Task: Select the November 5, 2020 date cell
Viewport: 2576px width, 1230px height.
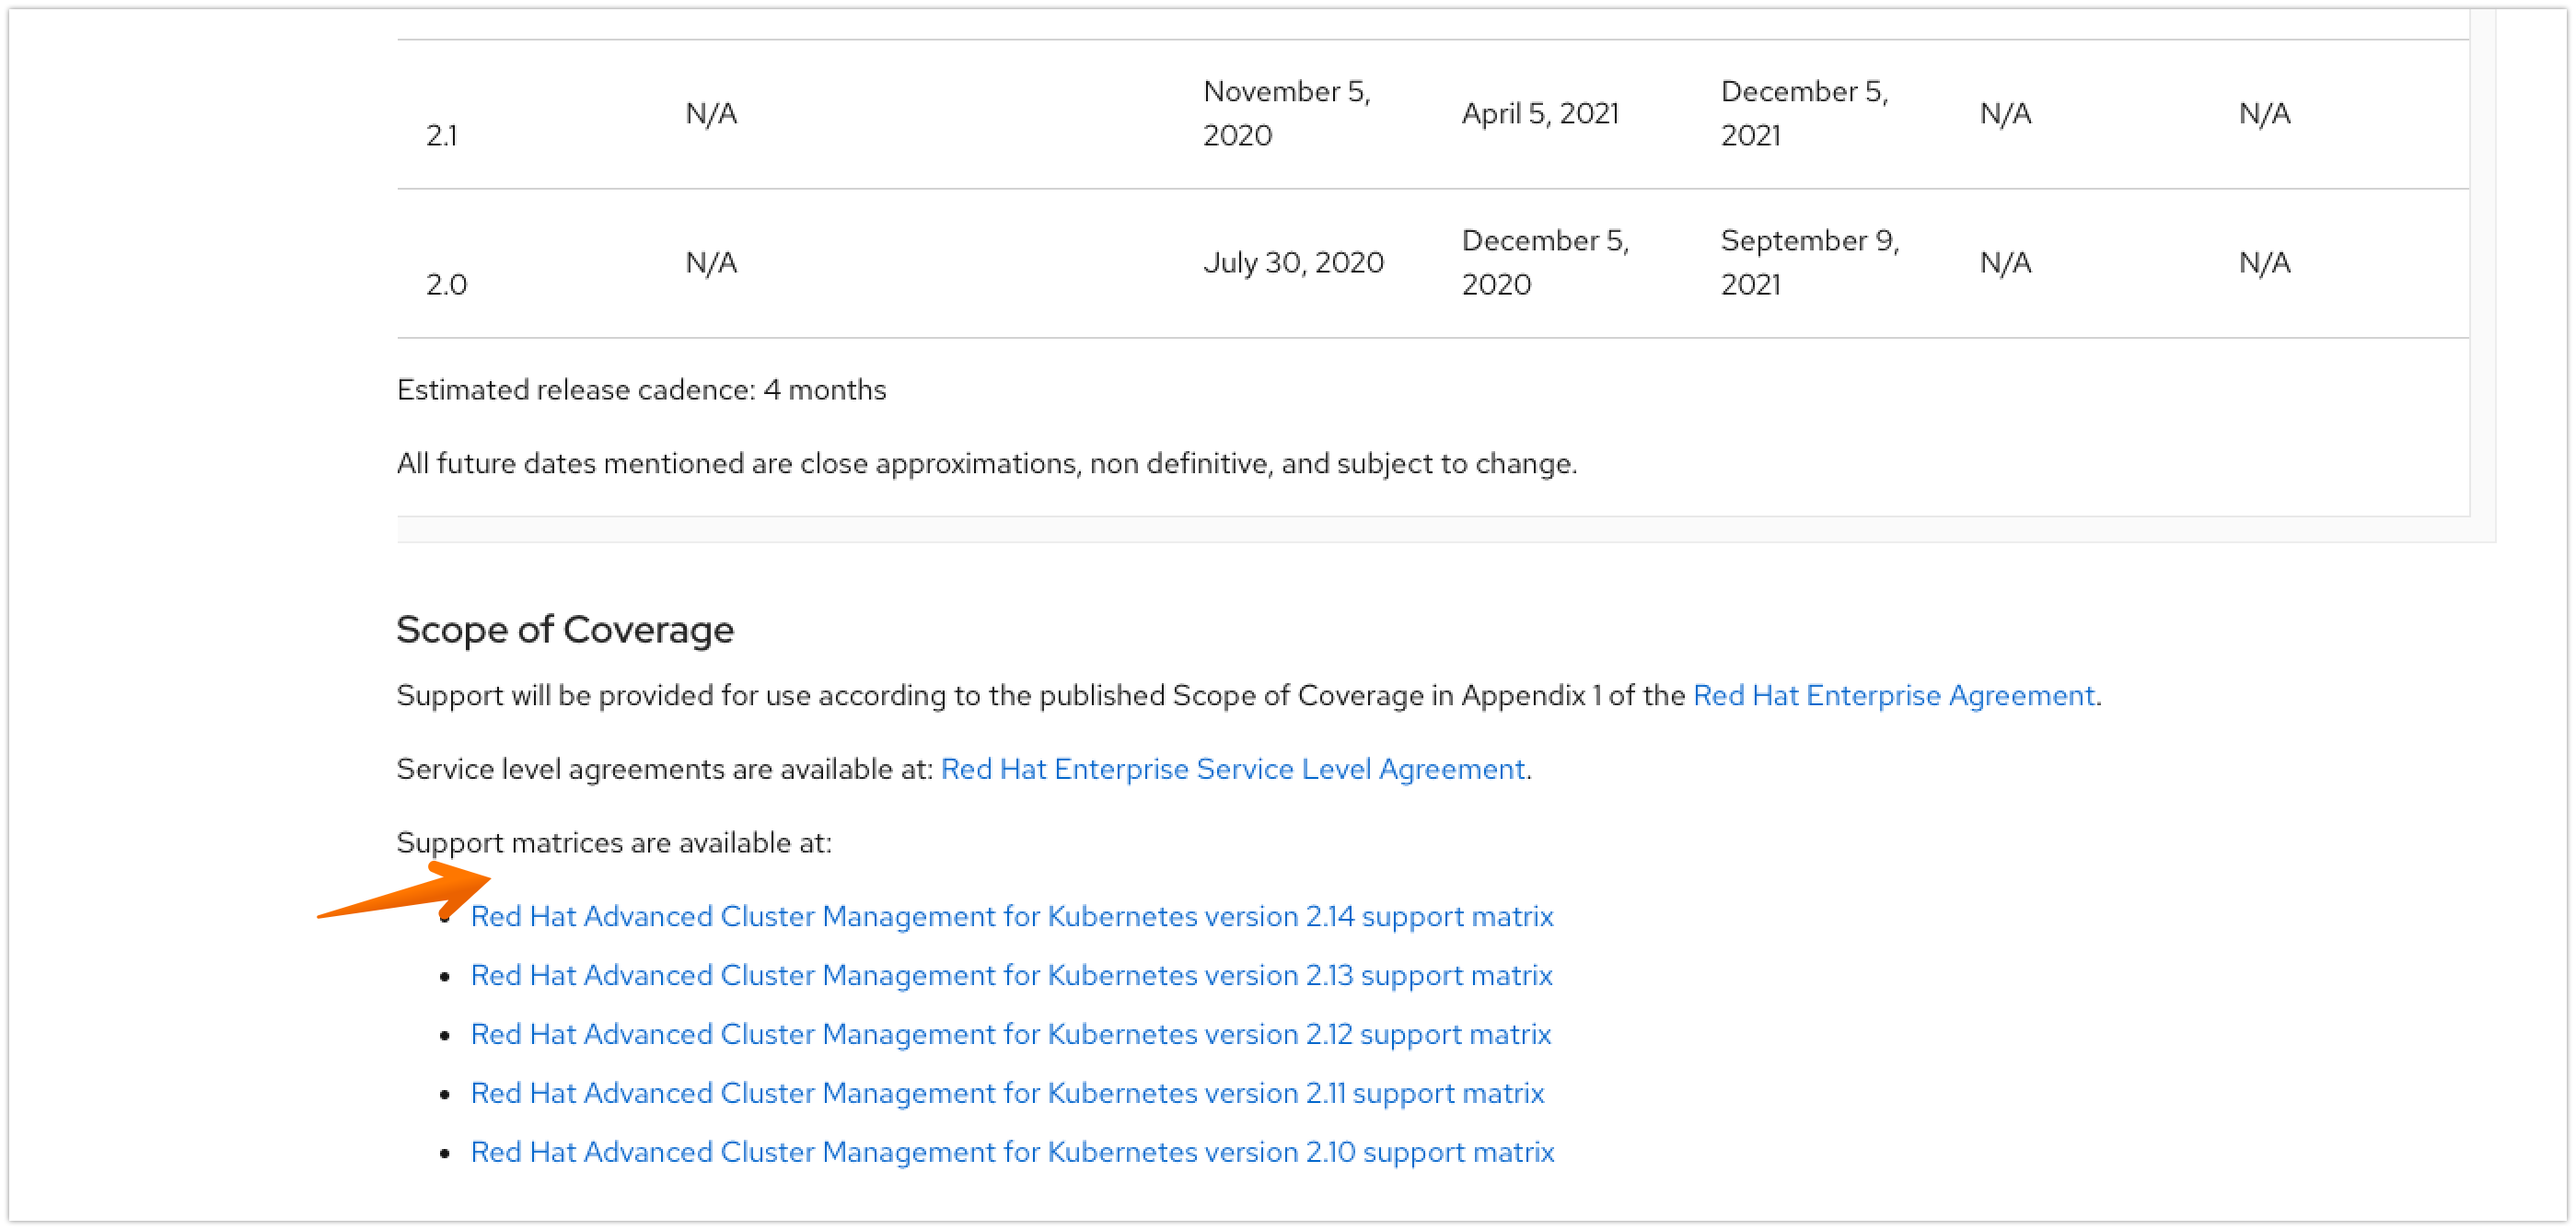Action: 1286,113
